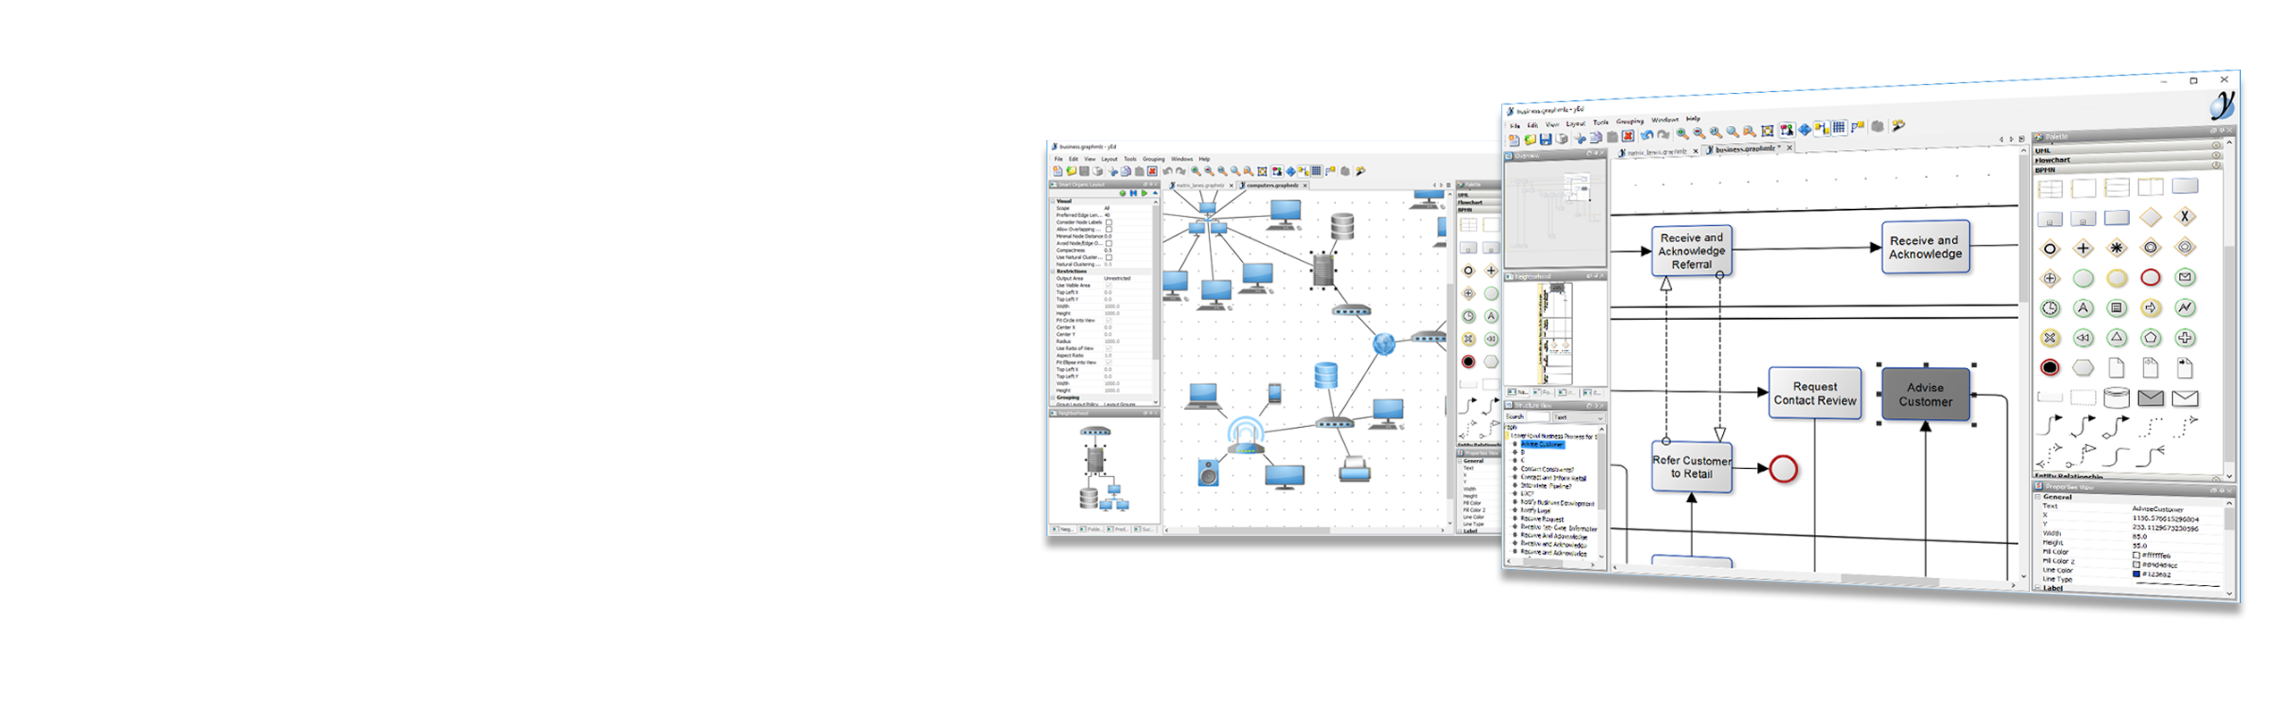Screen dimensions: 2290x712
Task: Click the Advise Customer task node
Action: [1925, 395]
